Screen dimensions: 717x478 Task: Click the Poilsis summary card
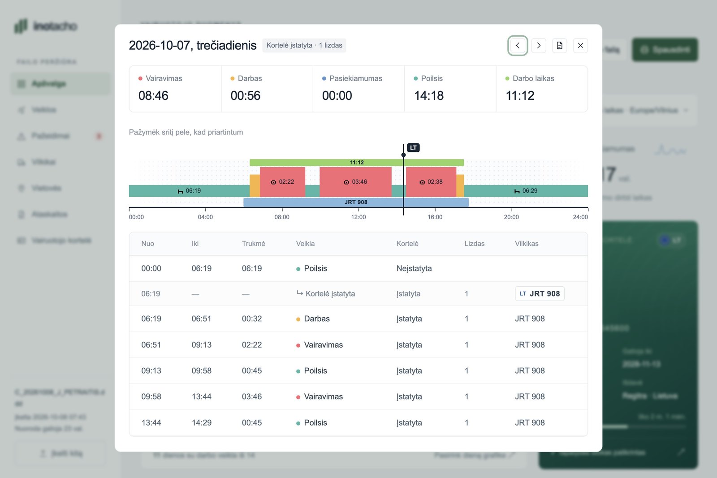pos(450,89)
